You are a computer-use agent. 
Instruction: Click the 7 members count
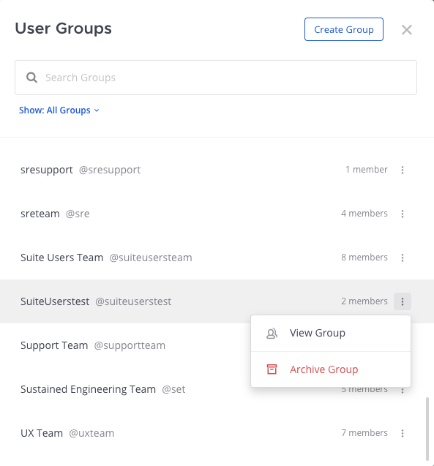coord(364,433)
